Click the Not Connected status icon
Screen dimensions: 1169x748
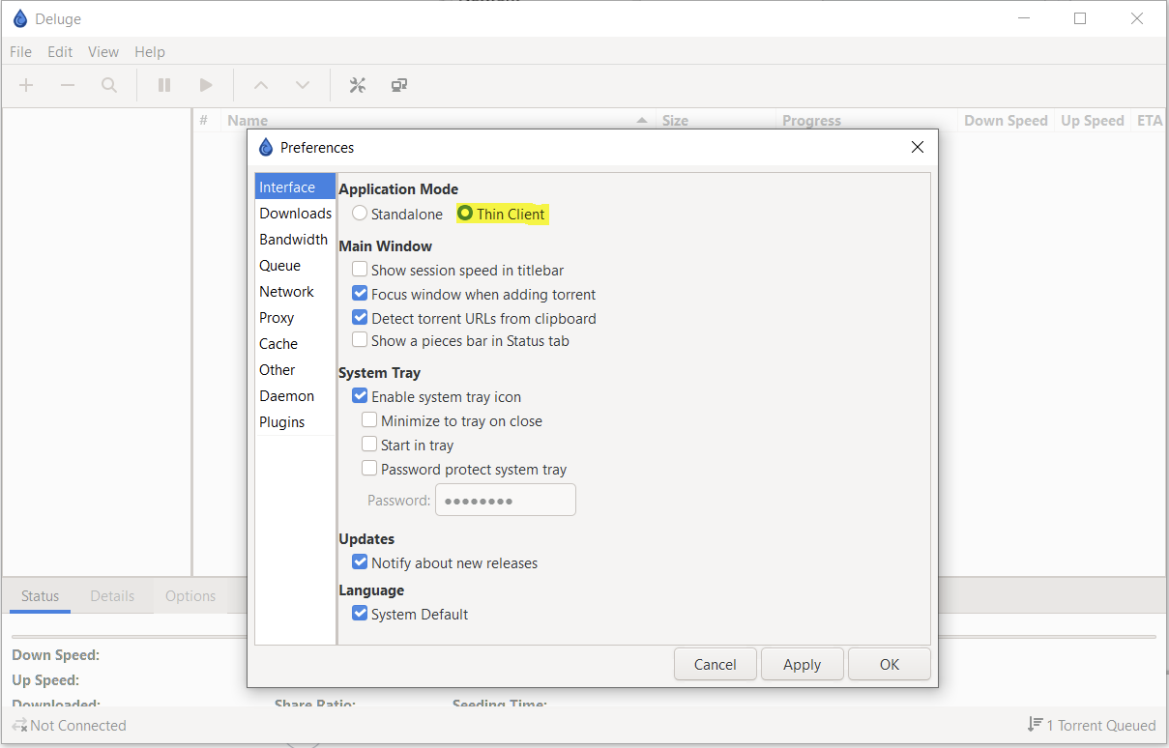(19, 725)
